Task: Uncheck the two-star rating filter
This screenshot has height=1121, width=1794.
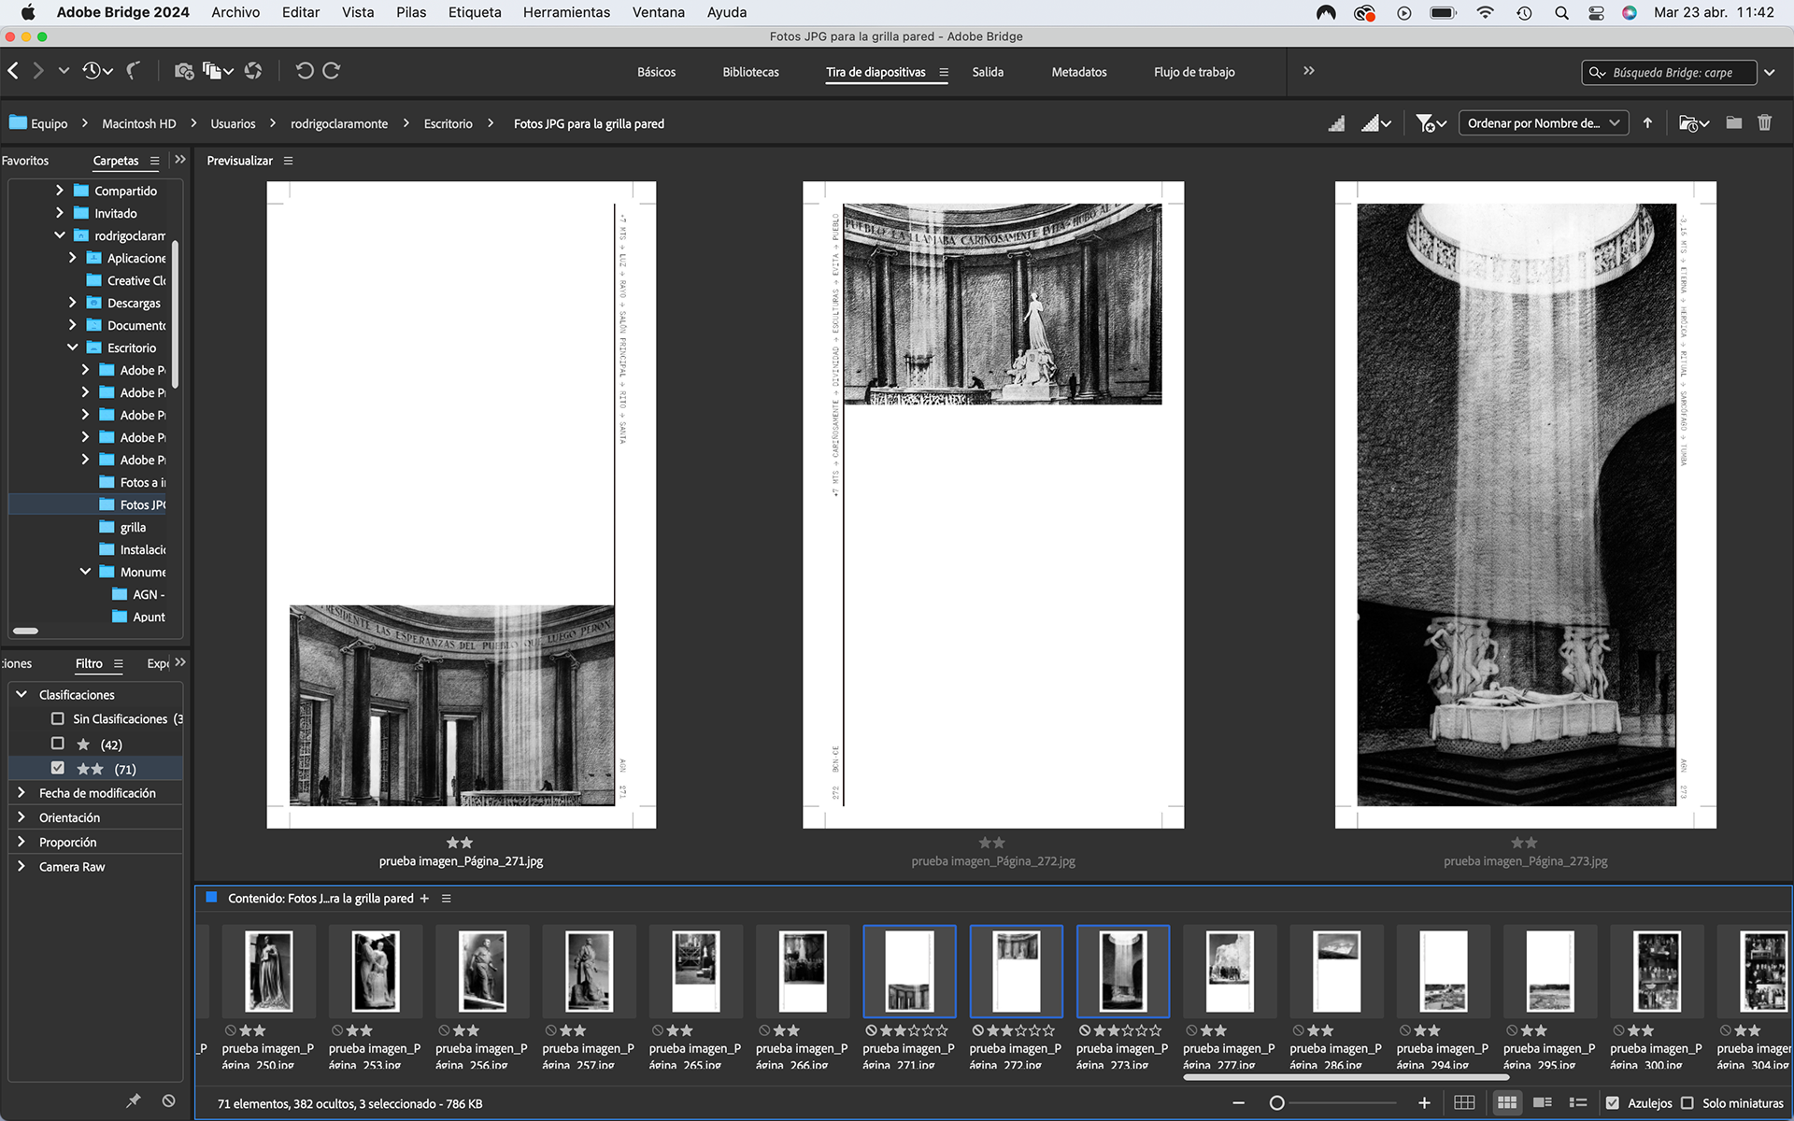Action: point(58,768)
